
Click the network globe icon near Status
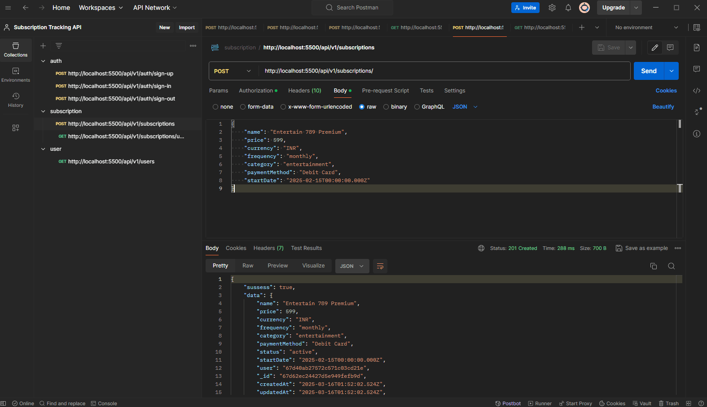click(x=481, y=248)
